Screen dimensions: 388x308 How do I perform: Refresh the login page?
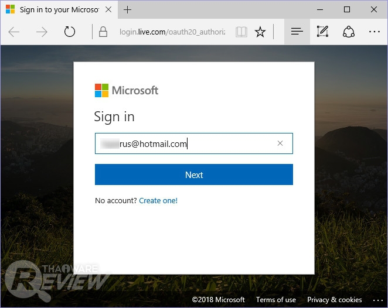70,32
